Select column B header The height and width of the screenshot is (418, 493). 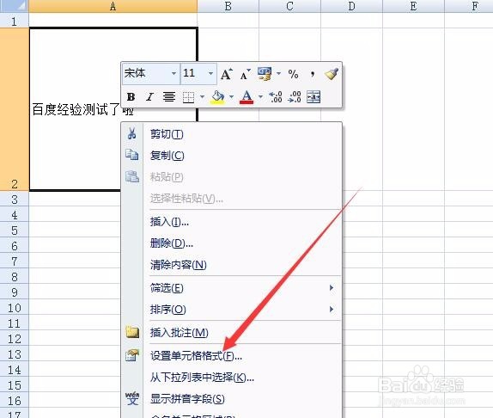(x=228, y=6)
